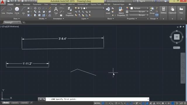The height and width of the screenshot is (105, 187).
Task: Select the Arc tool
Action: tap(24, 10)
